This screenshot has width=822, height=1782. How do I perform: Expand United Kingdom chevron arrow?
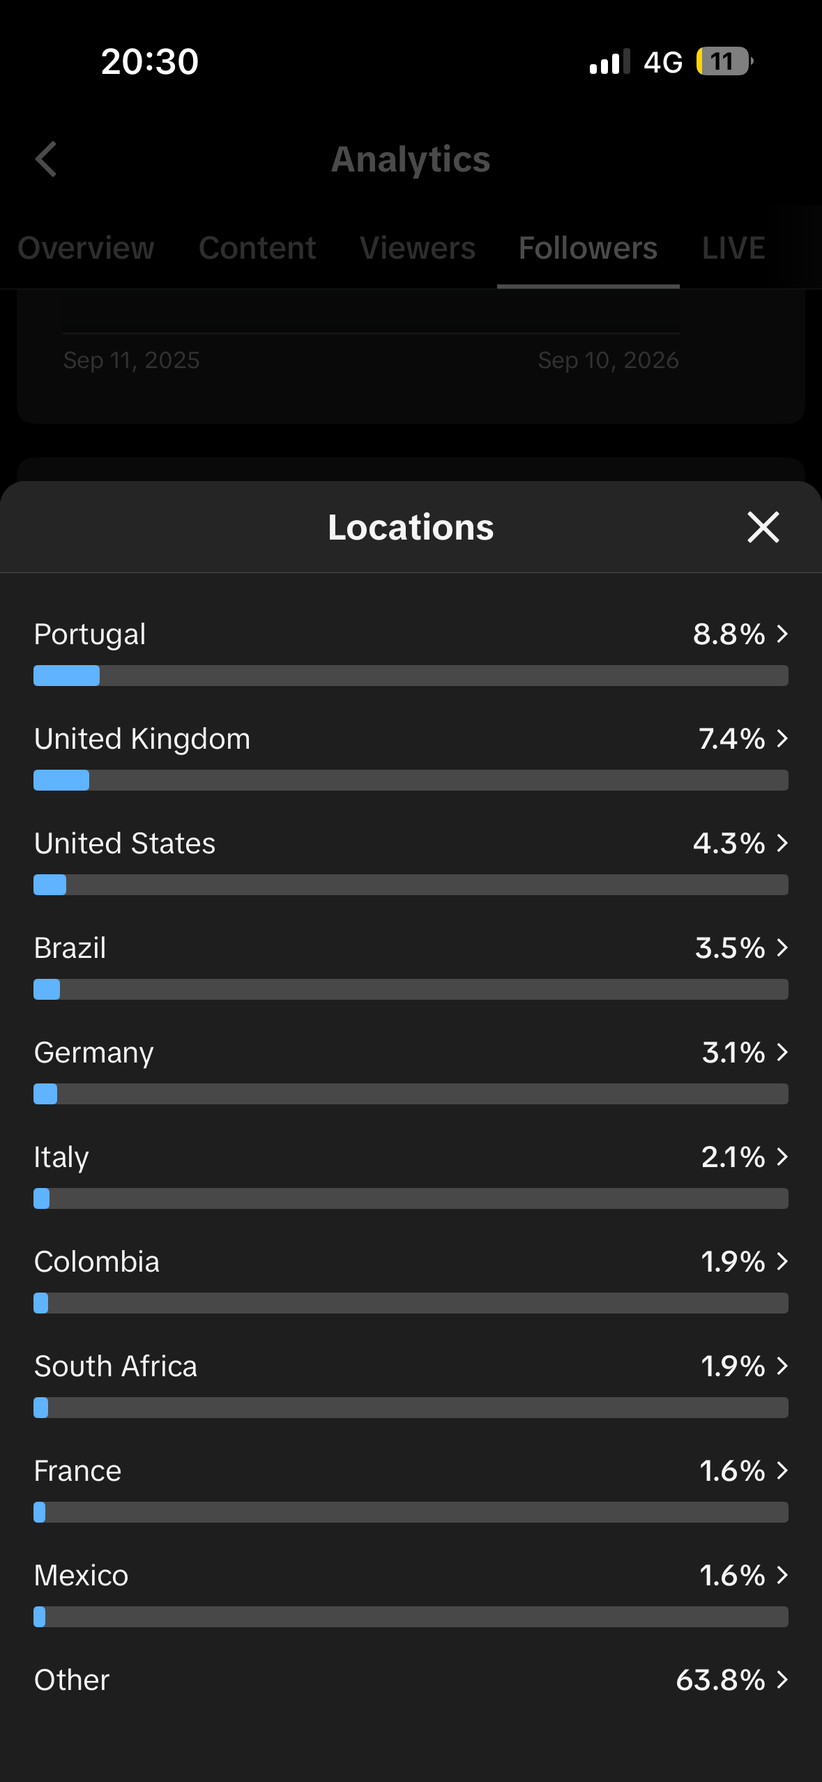click(782, 738)
